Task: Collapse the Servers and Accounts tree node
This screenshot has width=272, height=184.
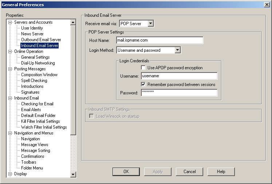Action: [x=10, y=22]
